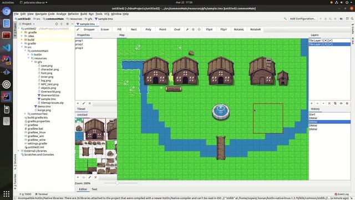Open Chromium browser from dock
The image size is (355, 200).
click(x=6, y=11)
